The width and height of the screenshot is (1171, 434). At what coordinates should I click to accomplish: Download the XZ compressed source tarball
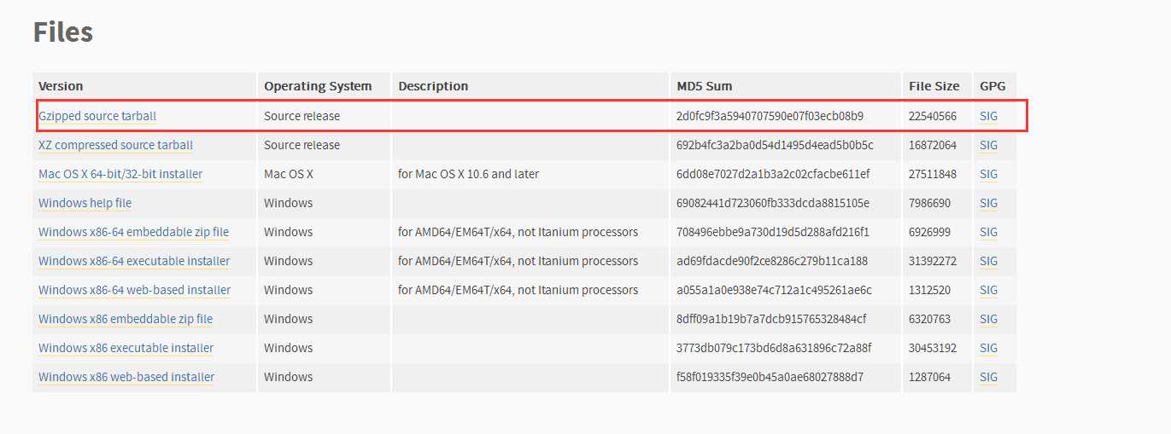115,145
